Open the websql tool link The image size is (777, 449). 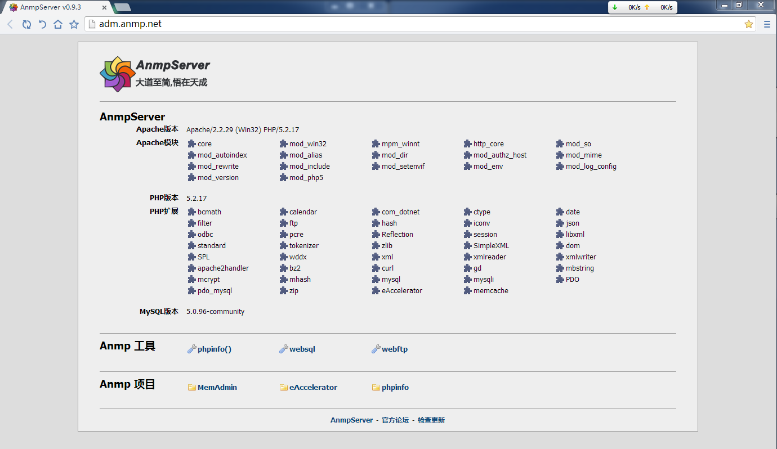(302, 349)
